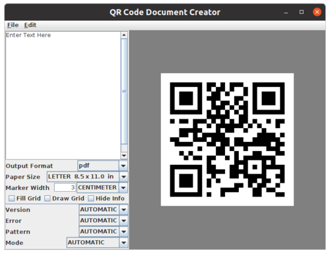330x254 pixels.
Task: Click the Pattern label
Action: (18, 232)
